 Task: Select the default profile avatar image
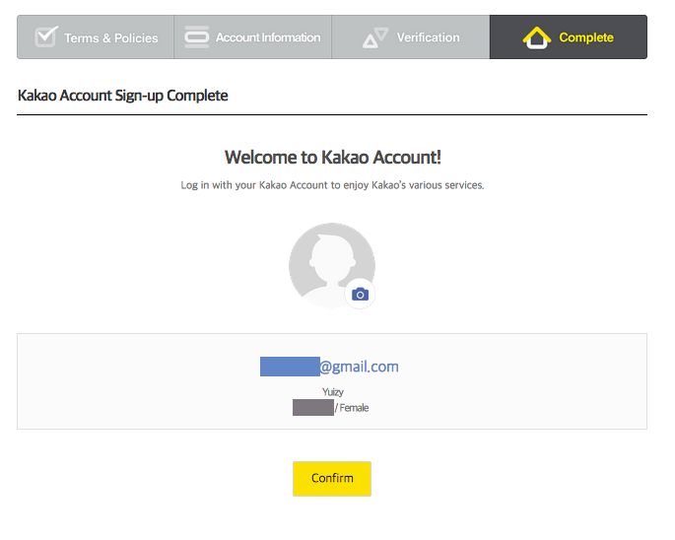(x=329, y=261)
